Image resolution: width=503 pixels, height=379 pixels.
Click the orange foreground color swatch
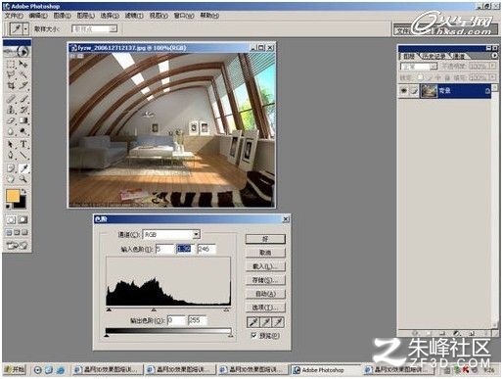tap(13, 196)
